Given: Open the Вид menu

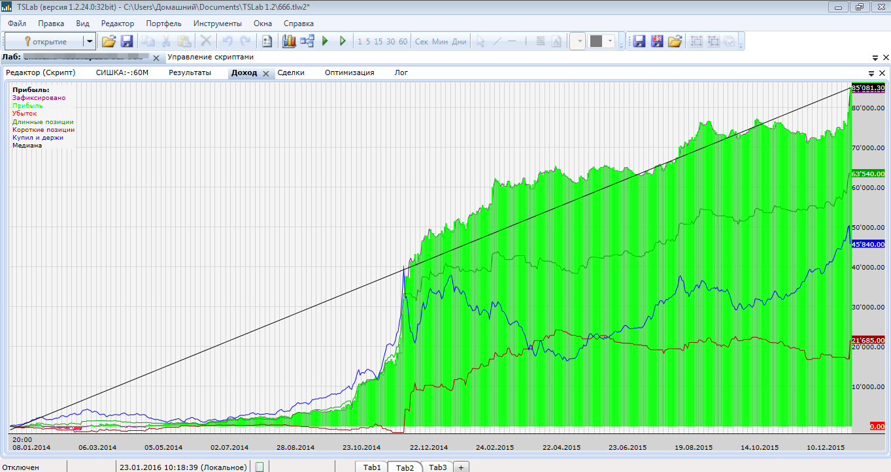Looking at the screenshot, I should (x=83, y=23).
